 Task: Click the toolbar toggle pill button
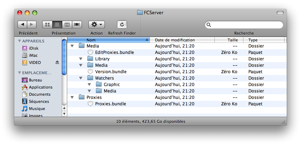pos(280,13)
